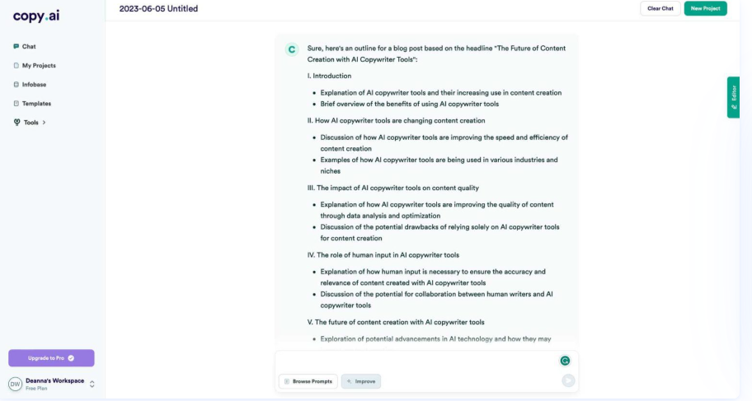Screen dimensions: 752x401
Task: Click the Clear Chat button
Action: [660, 8]
